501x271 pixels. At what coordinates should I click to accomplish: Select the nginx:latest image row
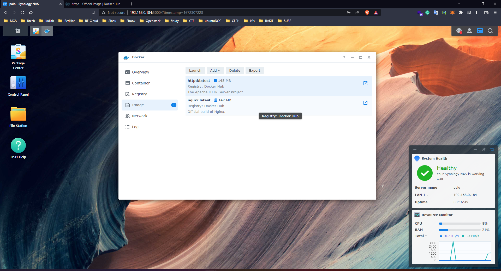tap(279, 106)
